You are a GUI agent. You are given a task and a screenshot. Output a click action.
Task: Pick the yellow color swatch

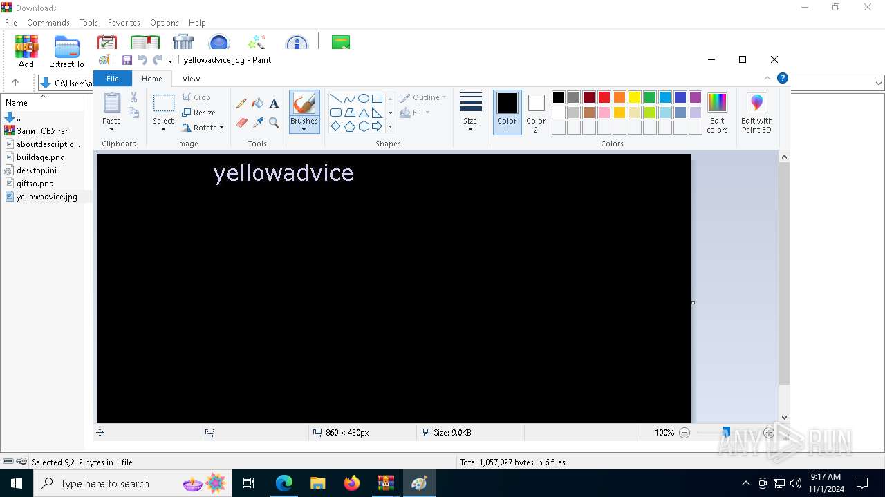(635, 97)
